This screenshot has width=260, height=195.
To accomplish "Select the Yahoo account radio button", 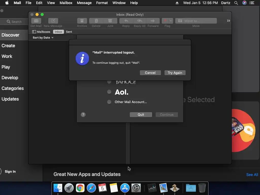I will [109, 82].
